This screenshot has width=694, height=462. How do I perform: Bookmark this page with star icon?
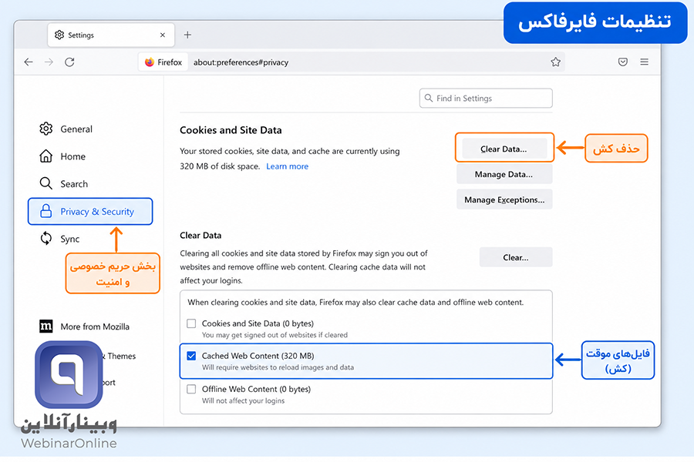(x=555, y=62)
